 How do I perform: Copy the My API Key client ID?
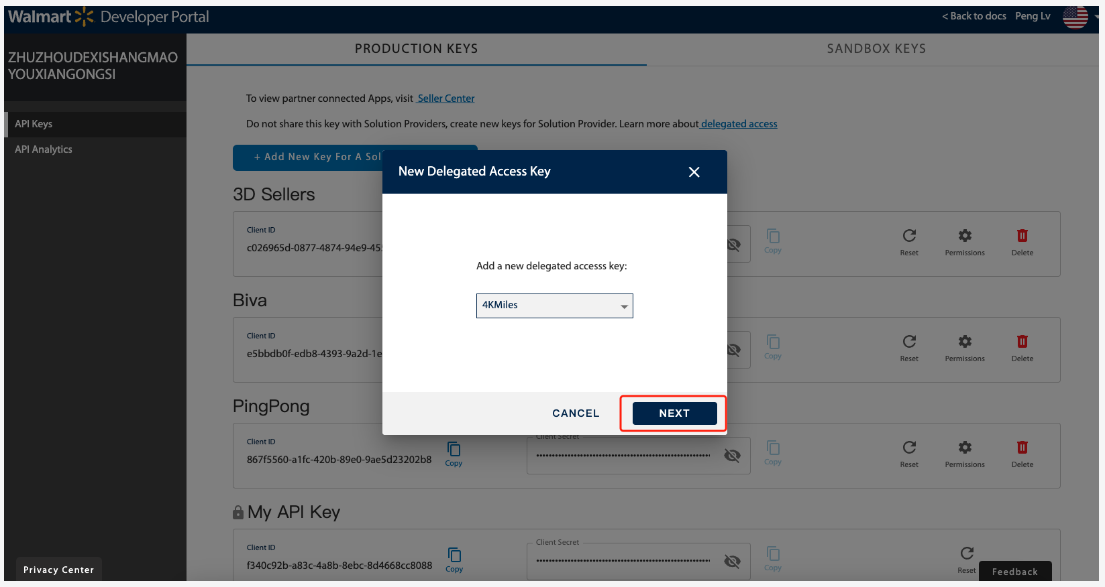click(454, 560)
